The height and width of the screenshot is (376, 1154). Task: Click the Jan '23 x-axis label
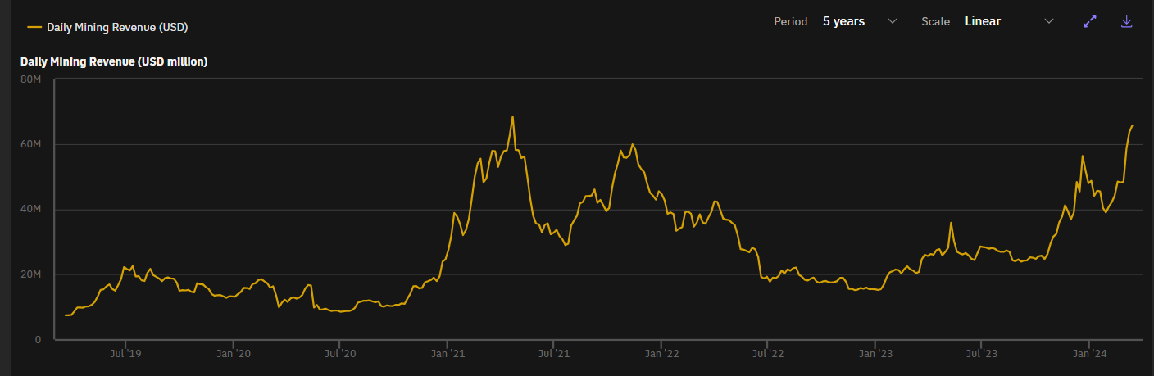[x=875, y=354]
